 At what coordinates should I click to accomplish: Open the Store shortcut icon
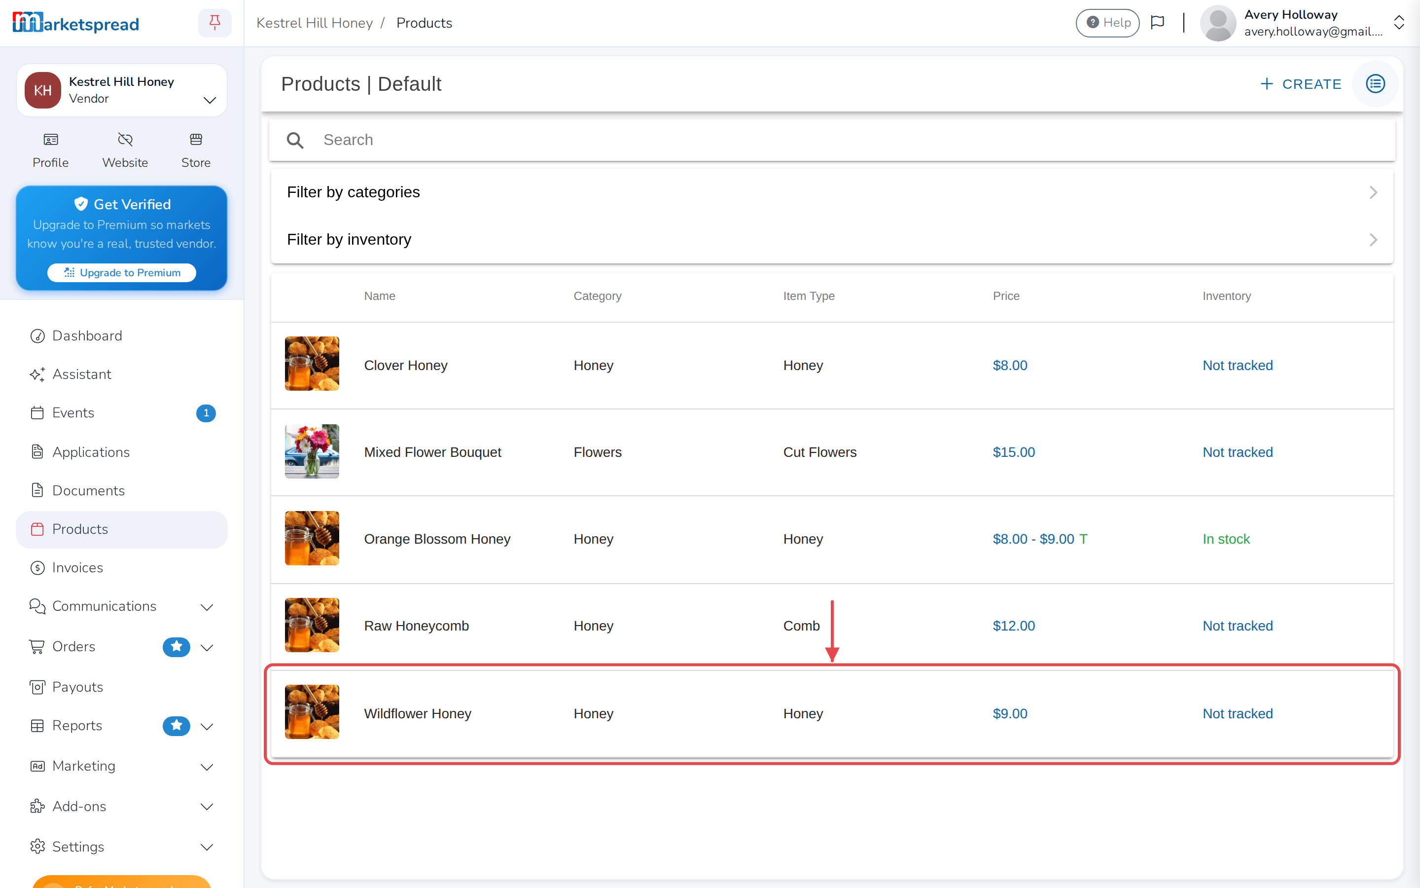(x=196, y=140)
